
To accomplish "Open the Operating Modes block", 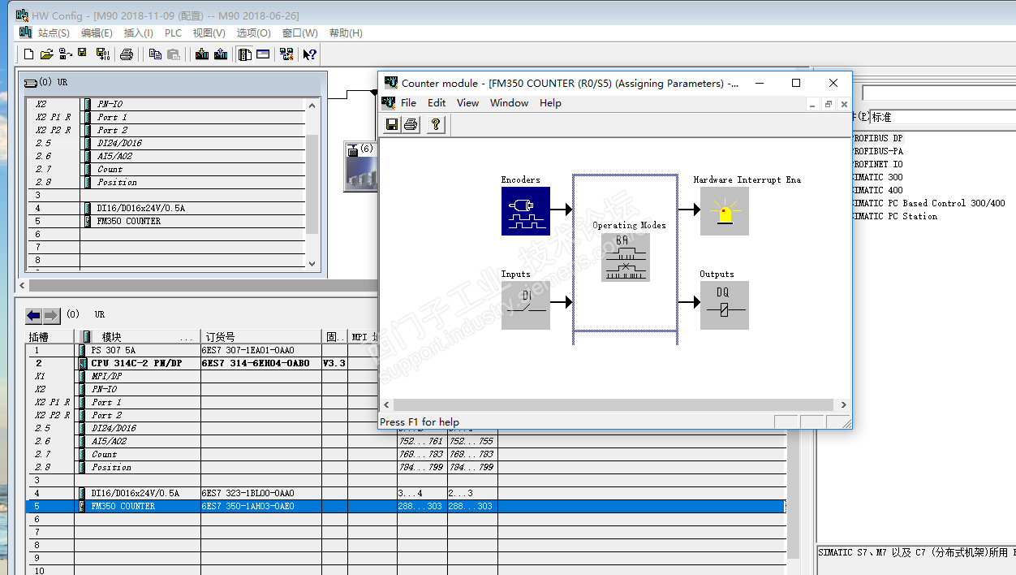I will [625, 257].
